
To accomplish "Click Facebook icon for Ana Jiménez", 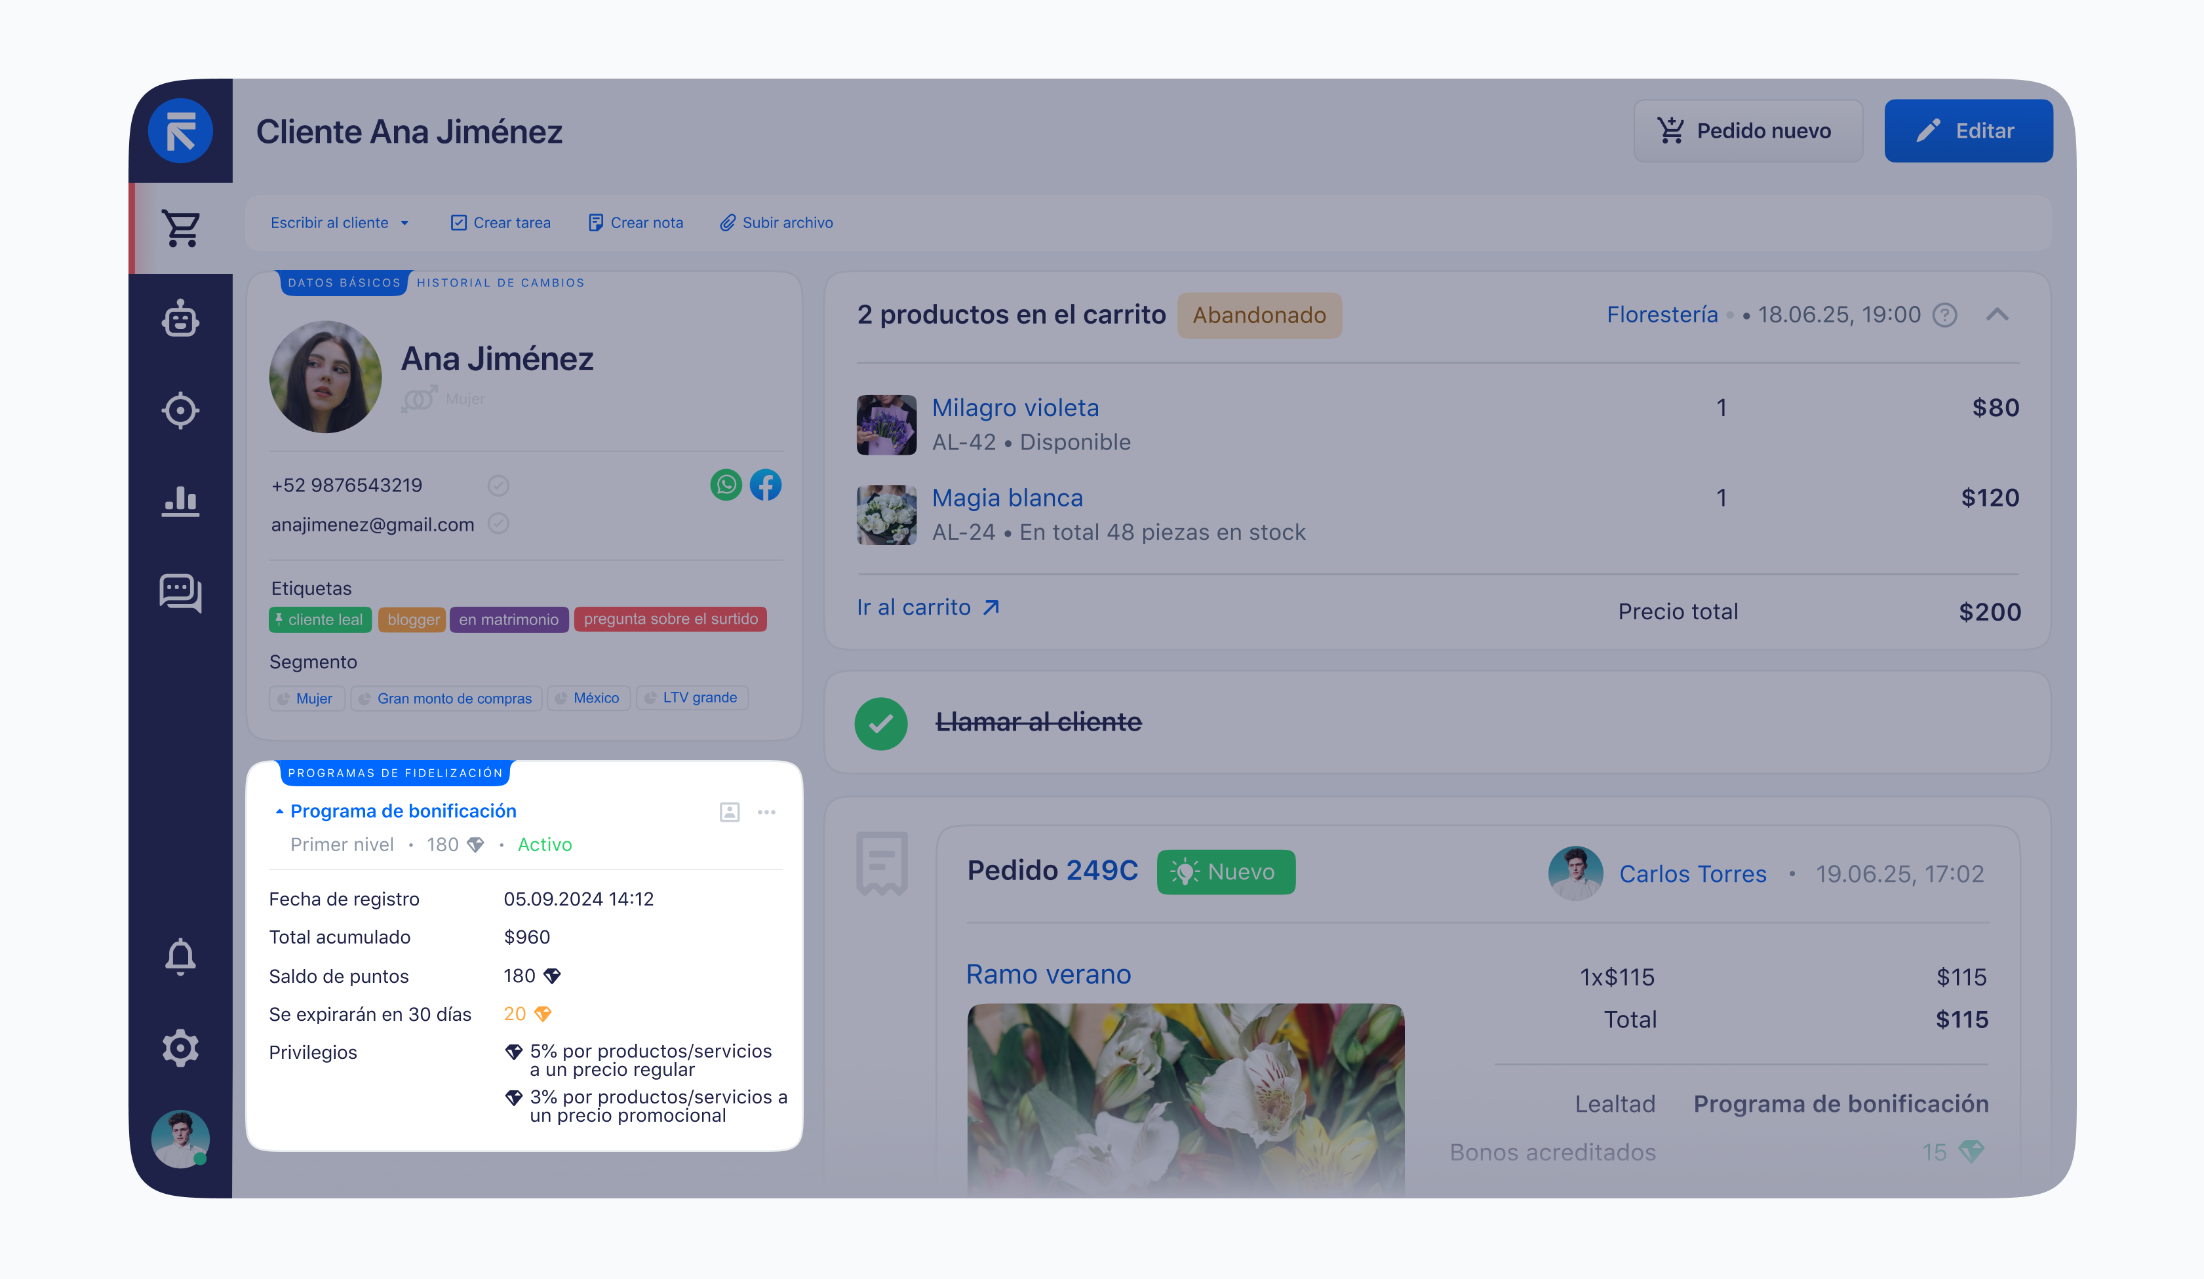I will point(765,484).
